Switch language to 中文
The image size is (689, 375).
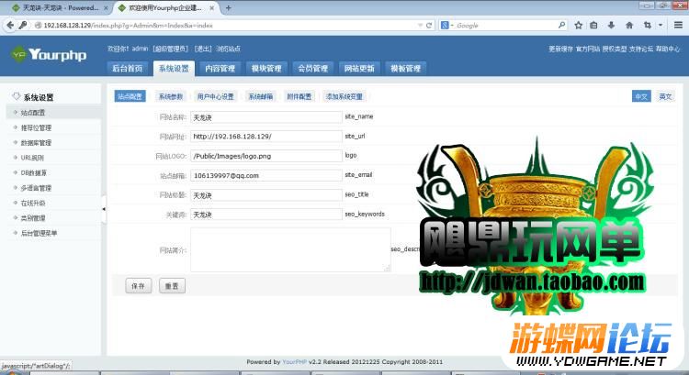[x=641, y=96]
